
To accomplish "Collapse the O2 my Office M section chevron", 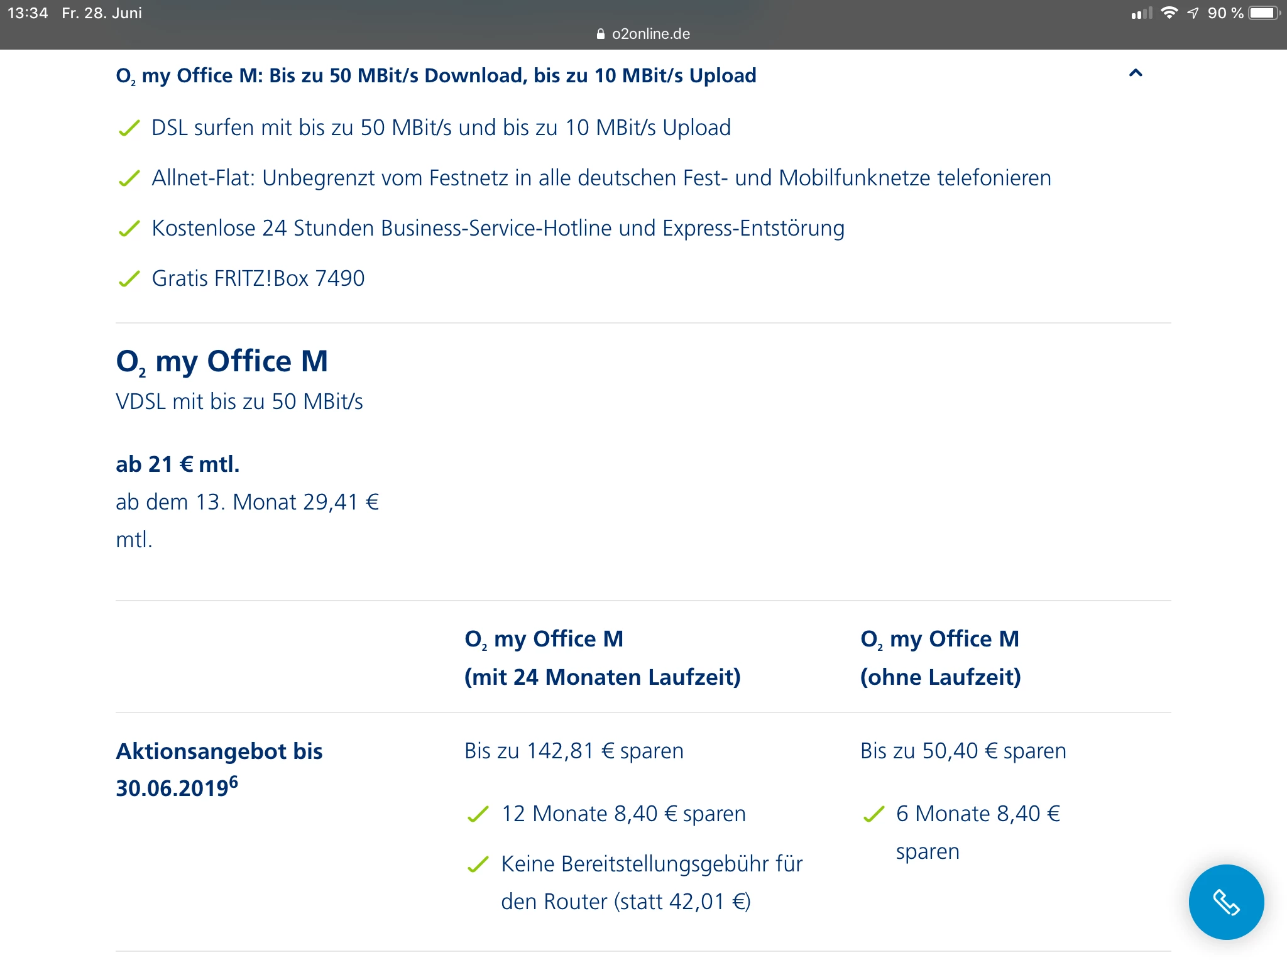I will (1136, 74).
